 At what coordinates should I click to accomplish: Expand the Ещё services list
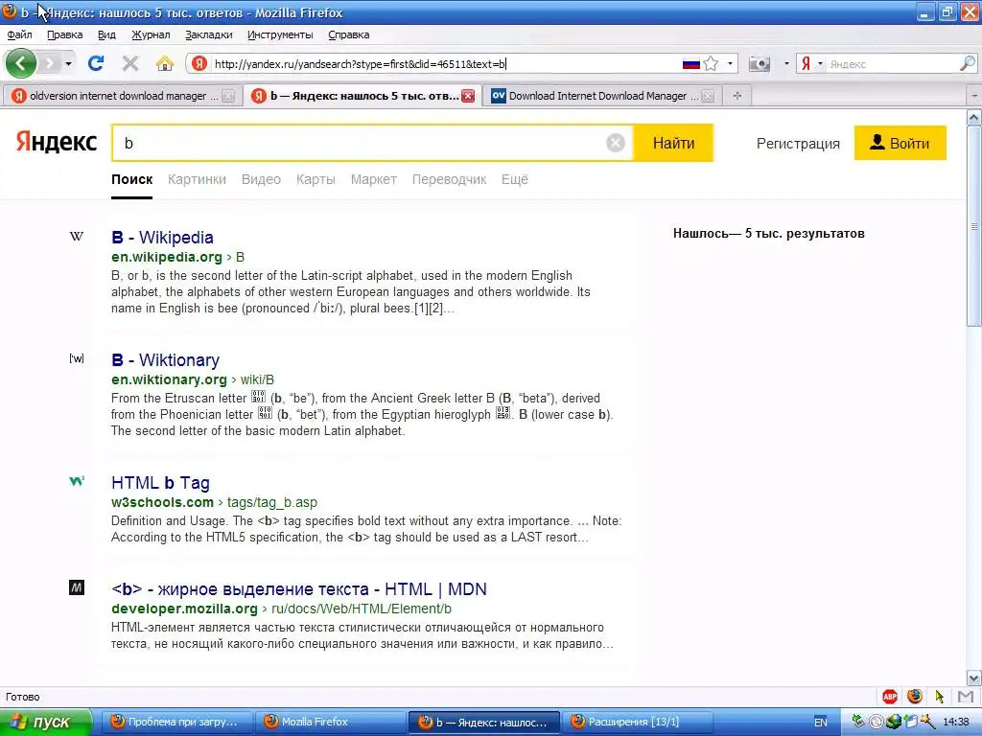click(514, 179)
